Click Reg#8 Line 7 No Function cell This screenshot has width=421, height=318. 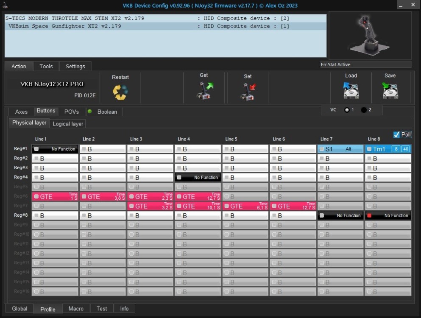point(340,215)
